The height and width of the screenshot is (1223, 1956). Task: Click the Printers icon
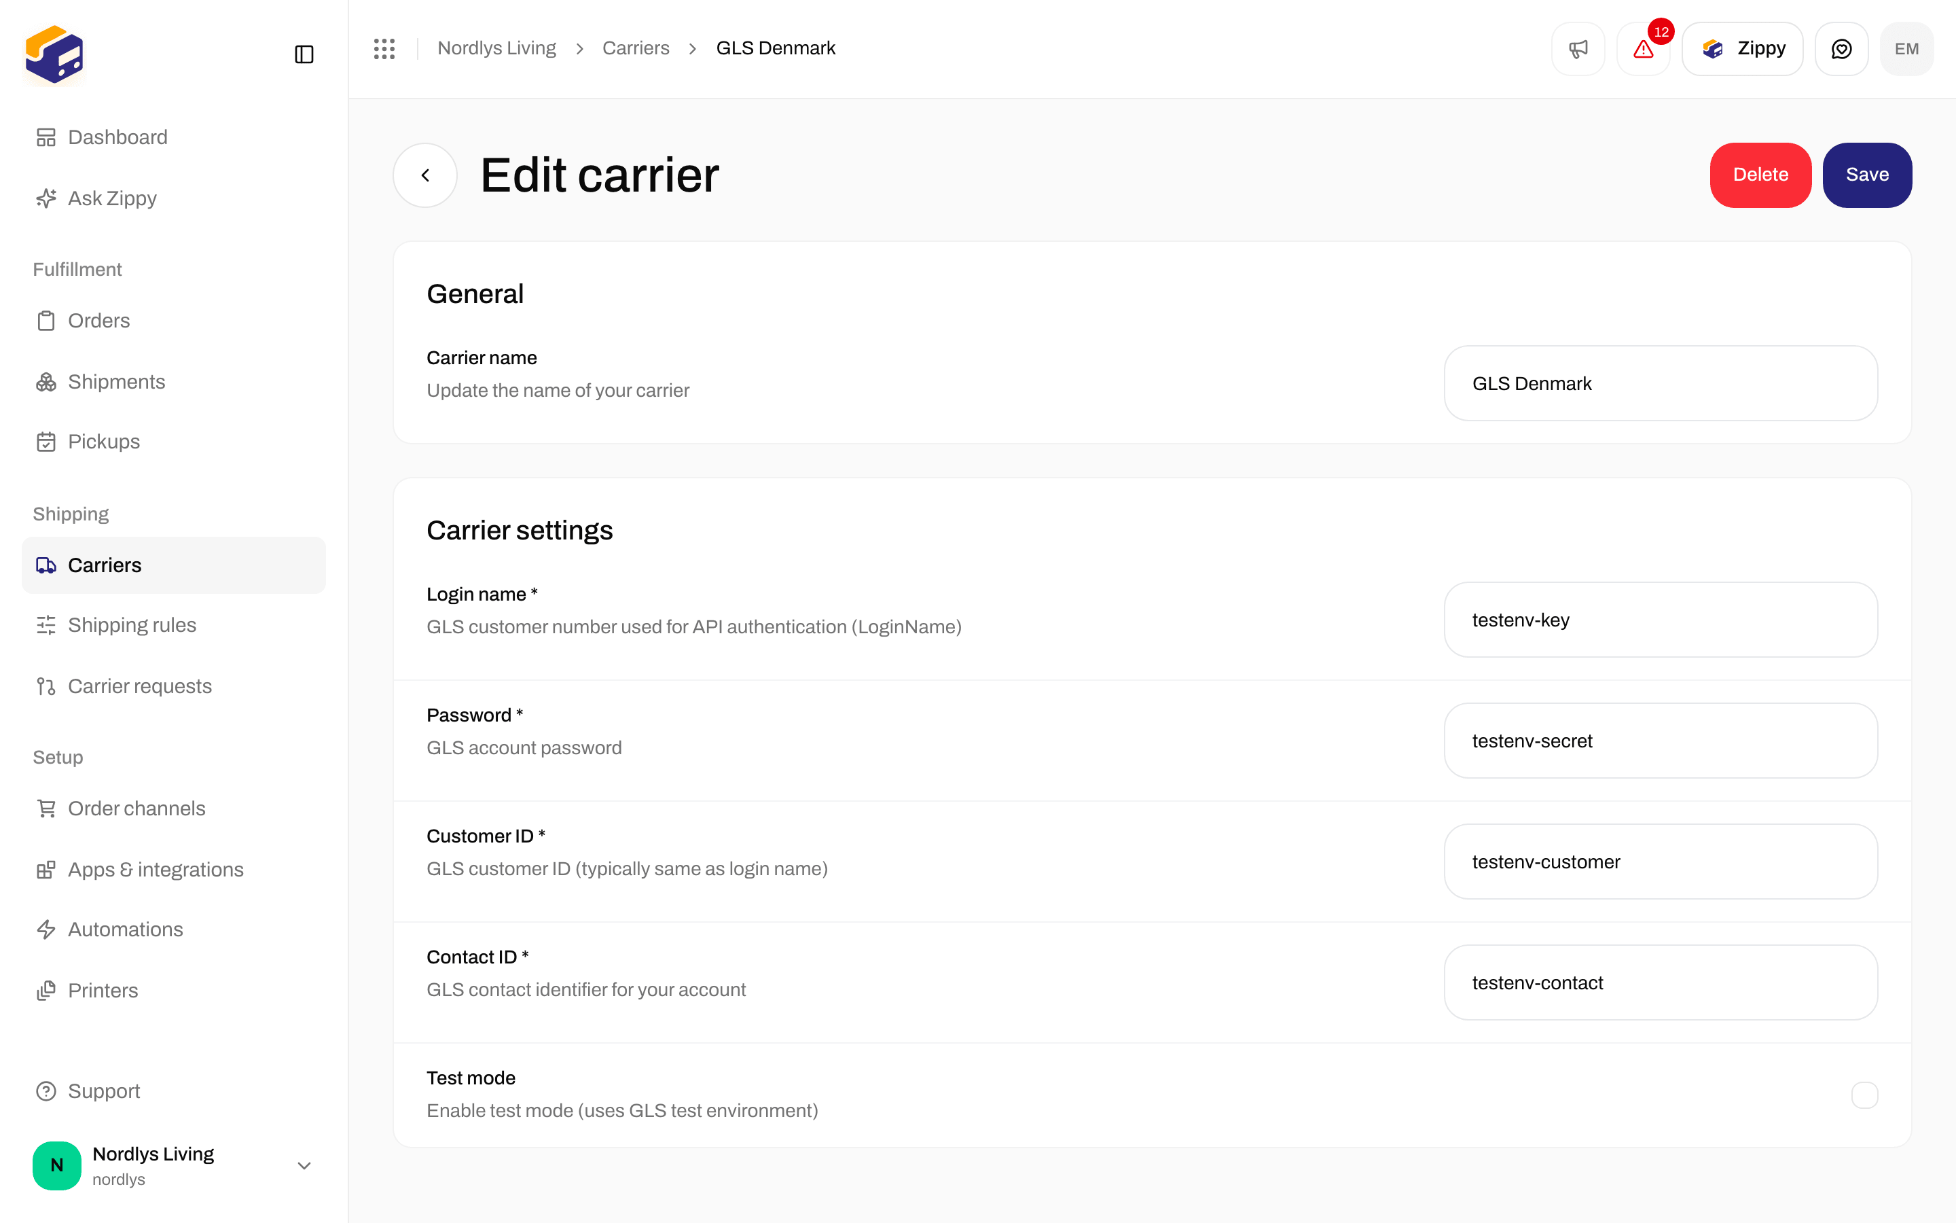(46, 990)
